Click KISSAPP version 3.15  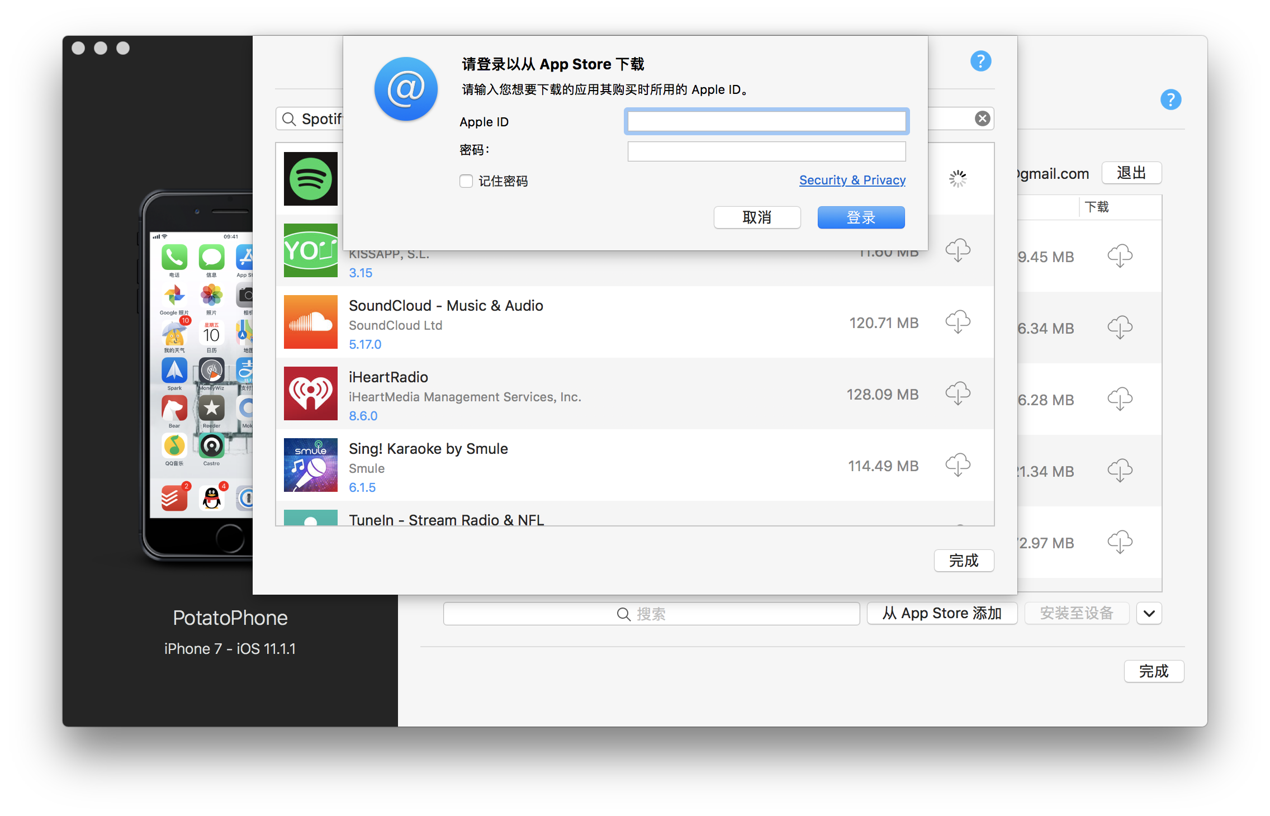click(x=361, y=273)
